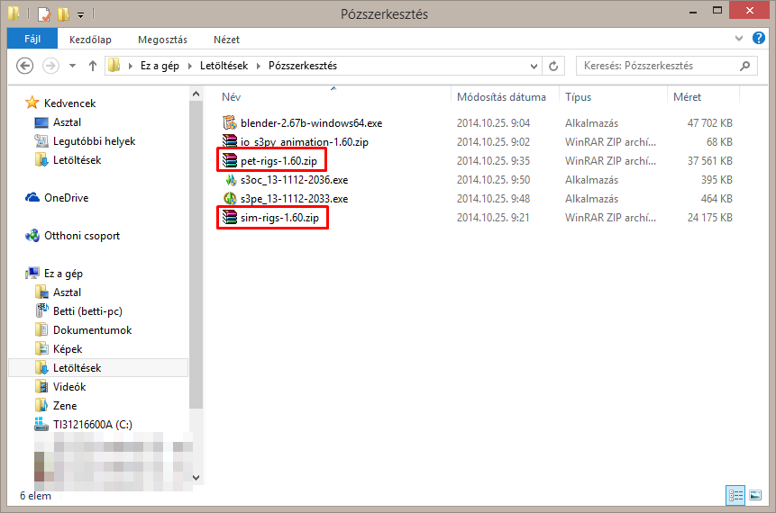
Task: Click the New folder quick access icon
Action: pyautogui.click(x=63, y=13)
